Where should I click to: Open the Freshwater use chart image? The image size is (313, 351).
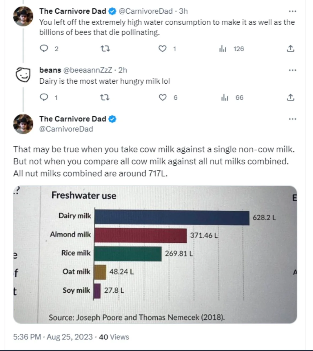pos(155,255)
